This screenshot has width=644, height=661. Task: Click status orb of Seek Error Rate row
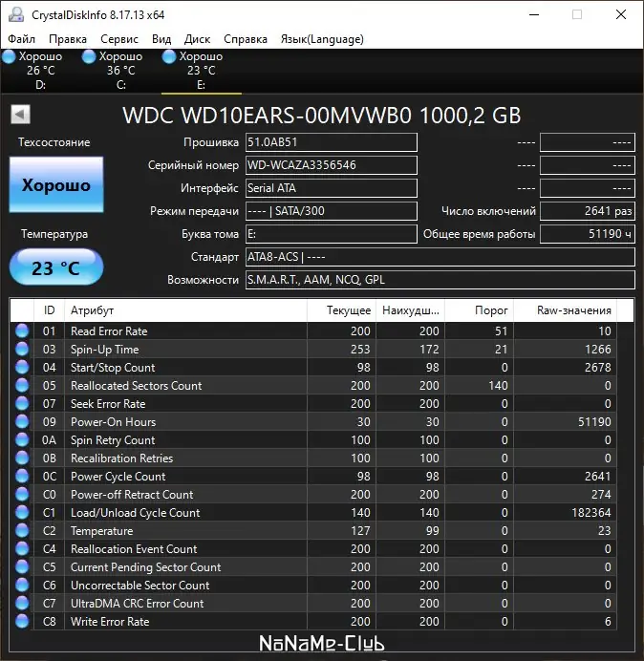click(x=22, y=403)
